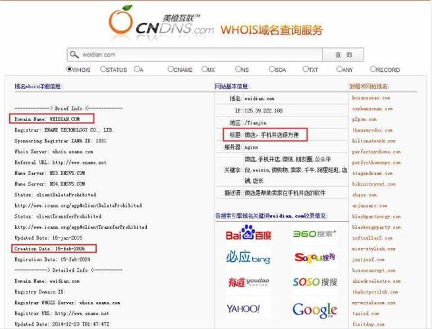432x329 pixels.
Task: Click the magnifier icon in search box
Action: [74, 55]
